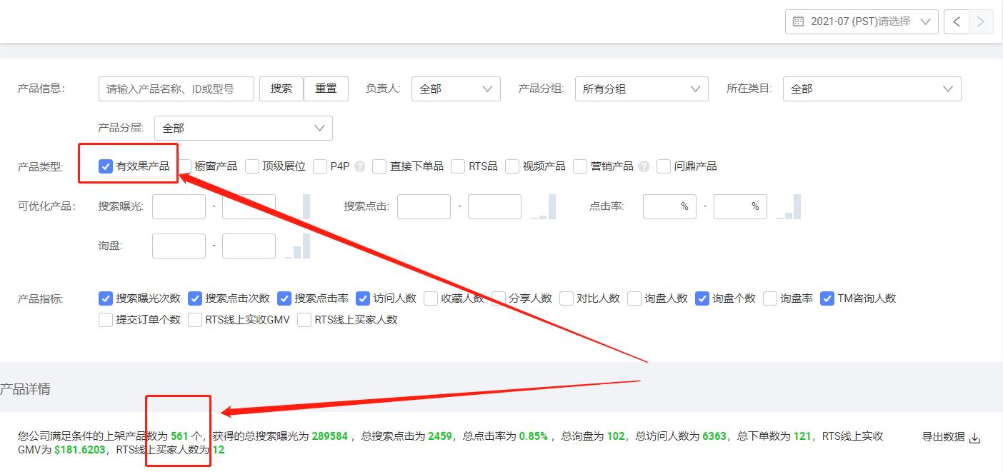1003x472 pixels.
Task: Open the 2021-07 date picker calendar icon
Action: (x=798, y=21)
